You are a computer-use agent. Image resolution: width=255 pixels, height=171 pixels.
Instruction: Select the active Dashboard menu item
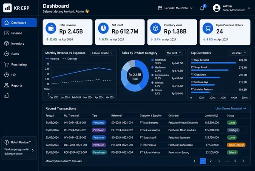pos(19,22)
